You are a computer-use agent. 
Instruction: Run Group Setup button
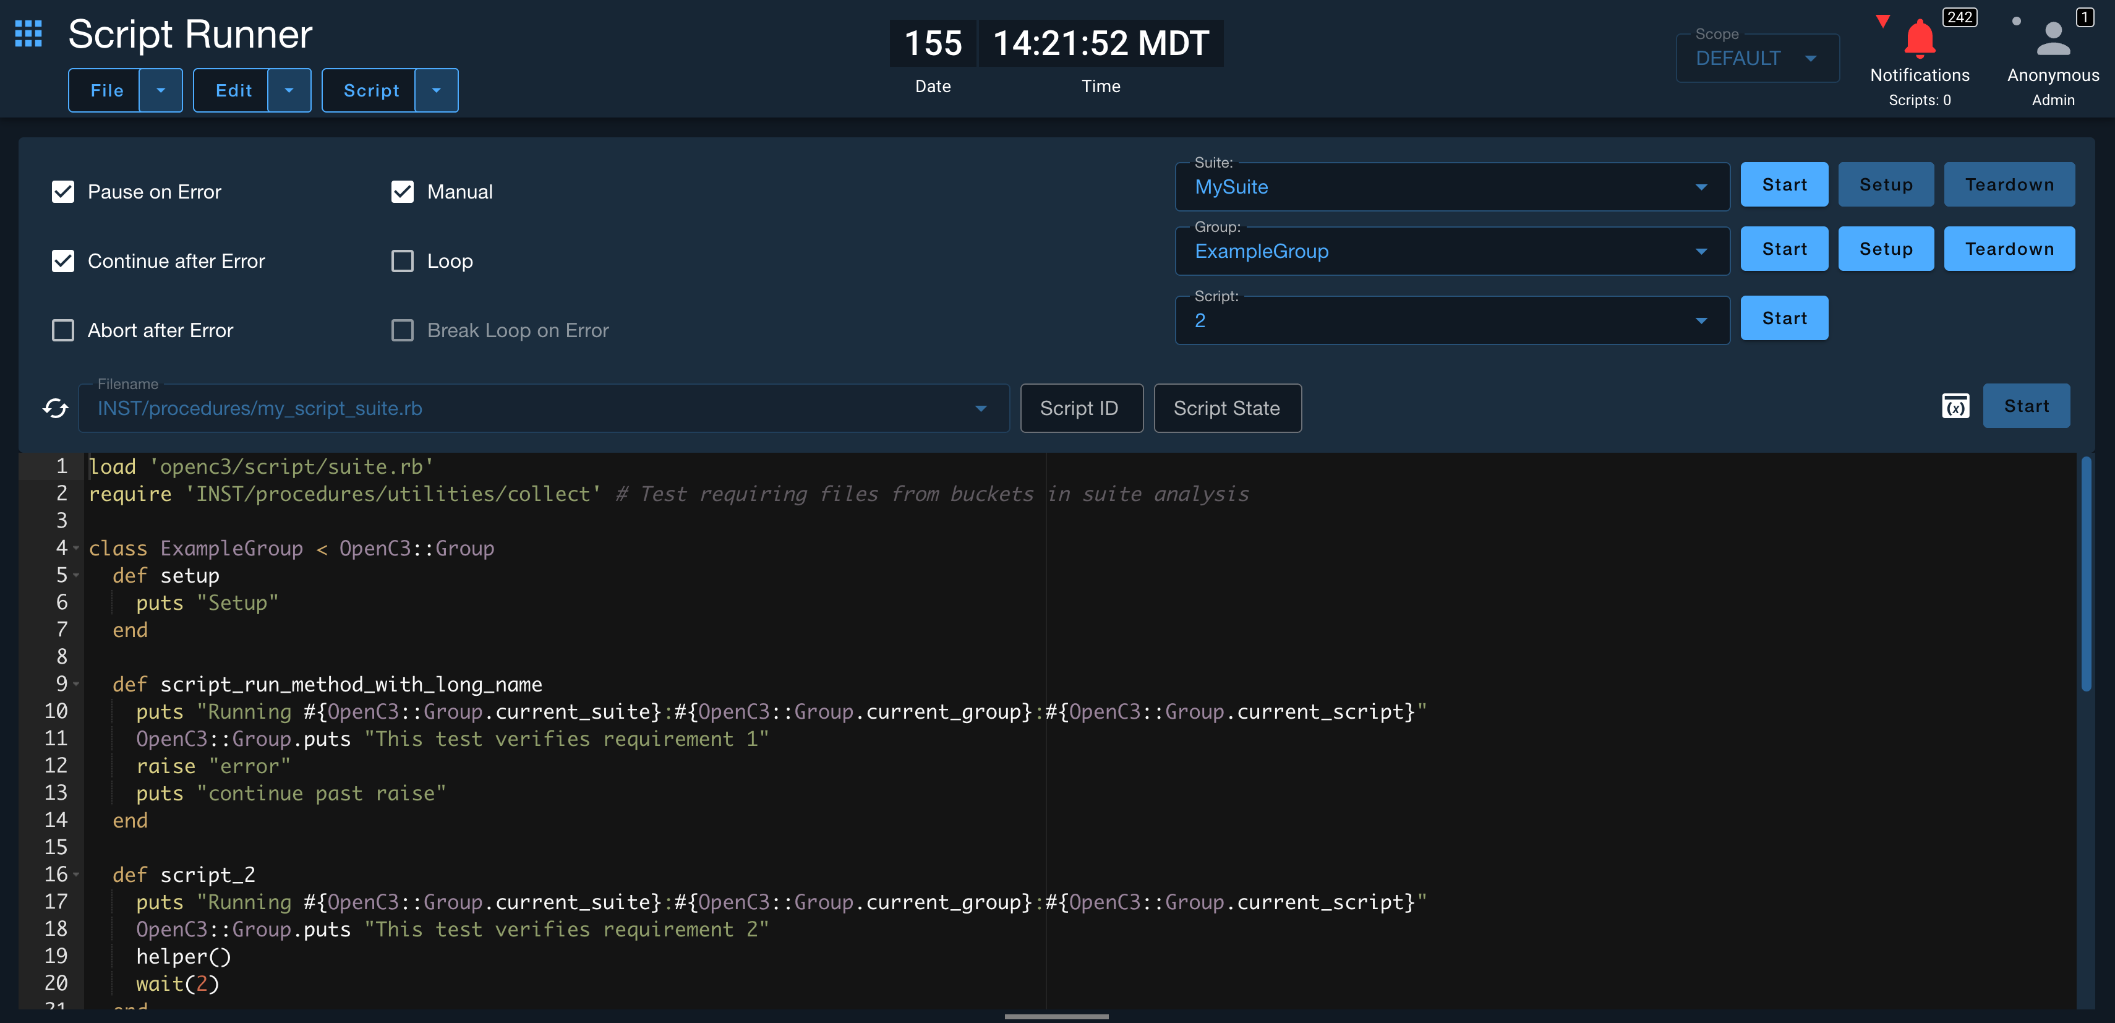[1885, 249]
